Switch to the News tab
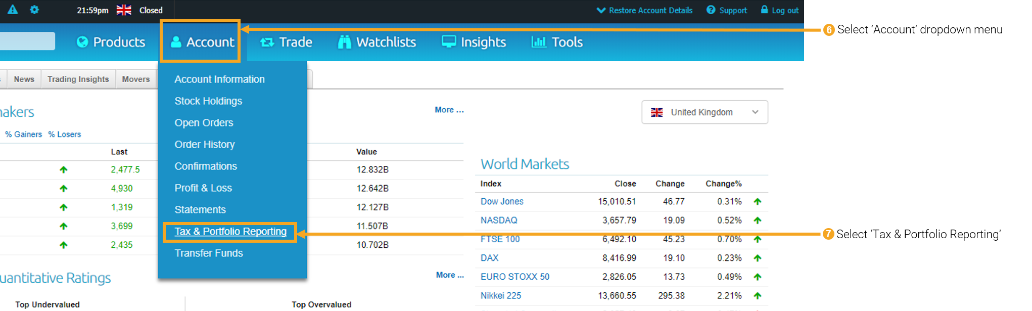This screenshot has width=1032, height=311. (x=24, y=79)
